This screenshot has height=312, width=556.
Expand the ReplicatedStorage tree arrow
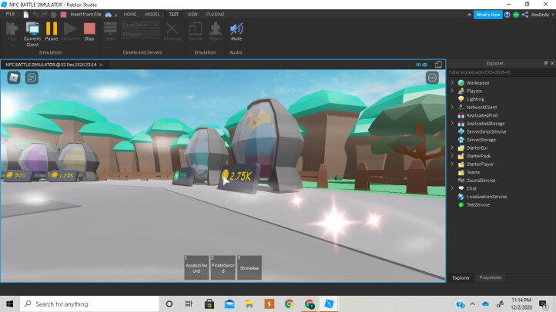pyautogui.click(x=452, y=123)
